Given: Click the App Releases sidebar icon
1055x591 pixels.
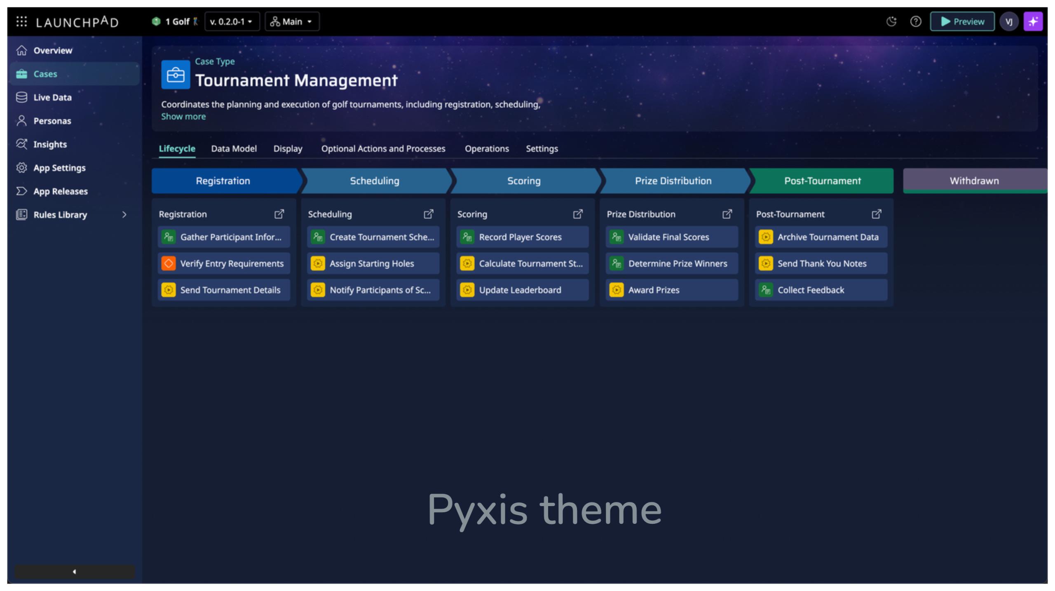Looking at the screenshot, I should (21, 191).
